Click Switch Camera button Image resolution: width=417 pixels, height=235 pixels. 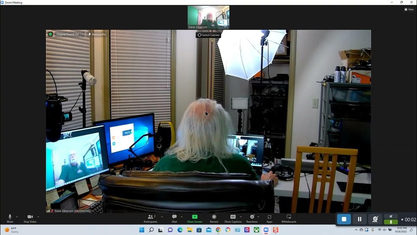coord(208,35)
